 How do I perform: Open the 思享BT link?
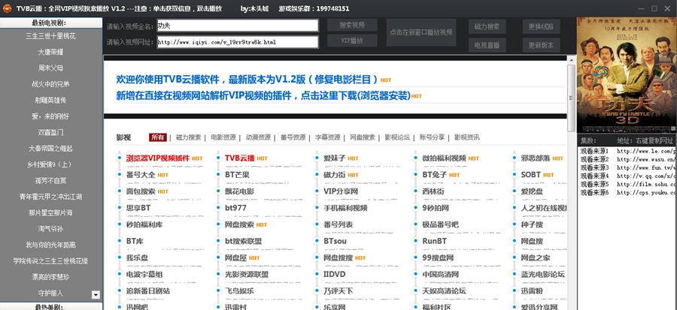138,208
